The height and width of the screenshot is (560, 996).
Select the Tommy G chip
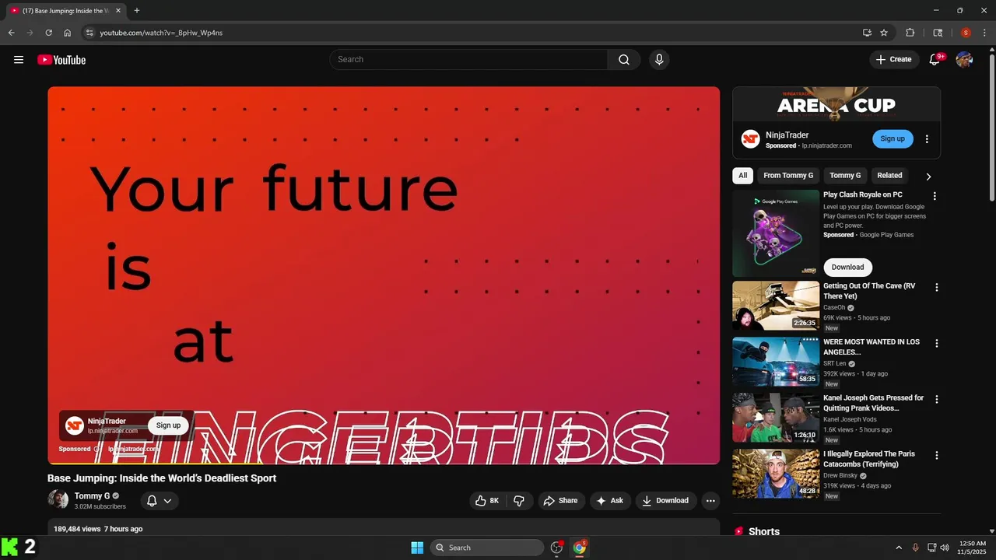(845, 176)
